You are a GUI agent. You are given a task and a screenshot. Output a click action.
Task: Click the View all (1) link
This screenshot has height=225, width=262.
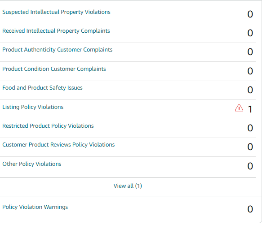[x=128, y=186]
